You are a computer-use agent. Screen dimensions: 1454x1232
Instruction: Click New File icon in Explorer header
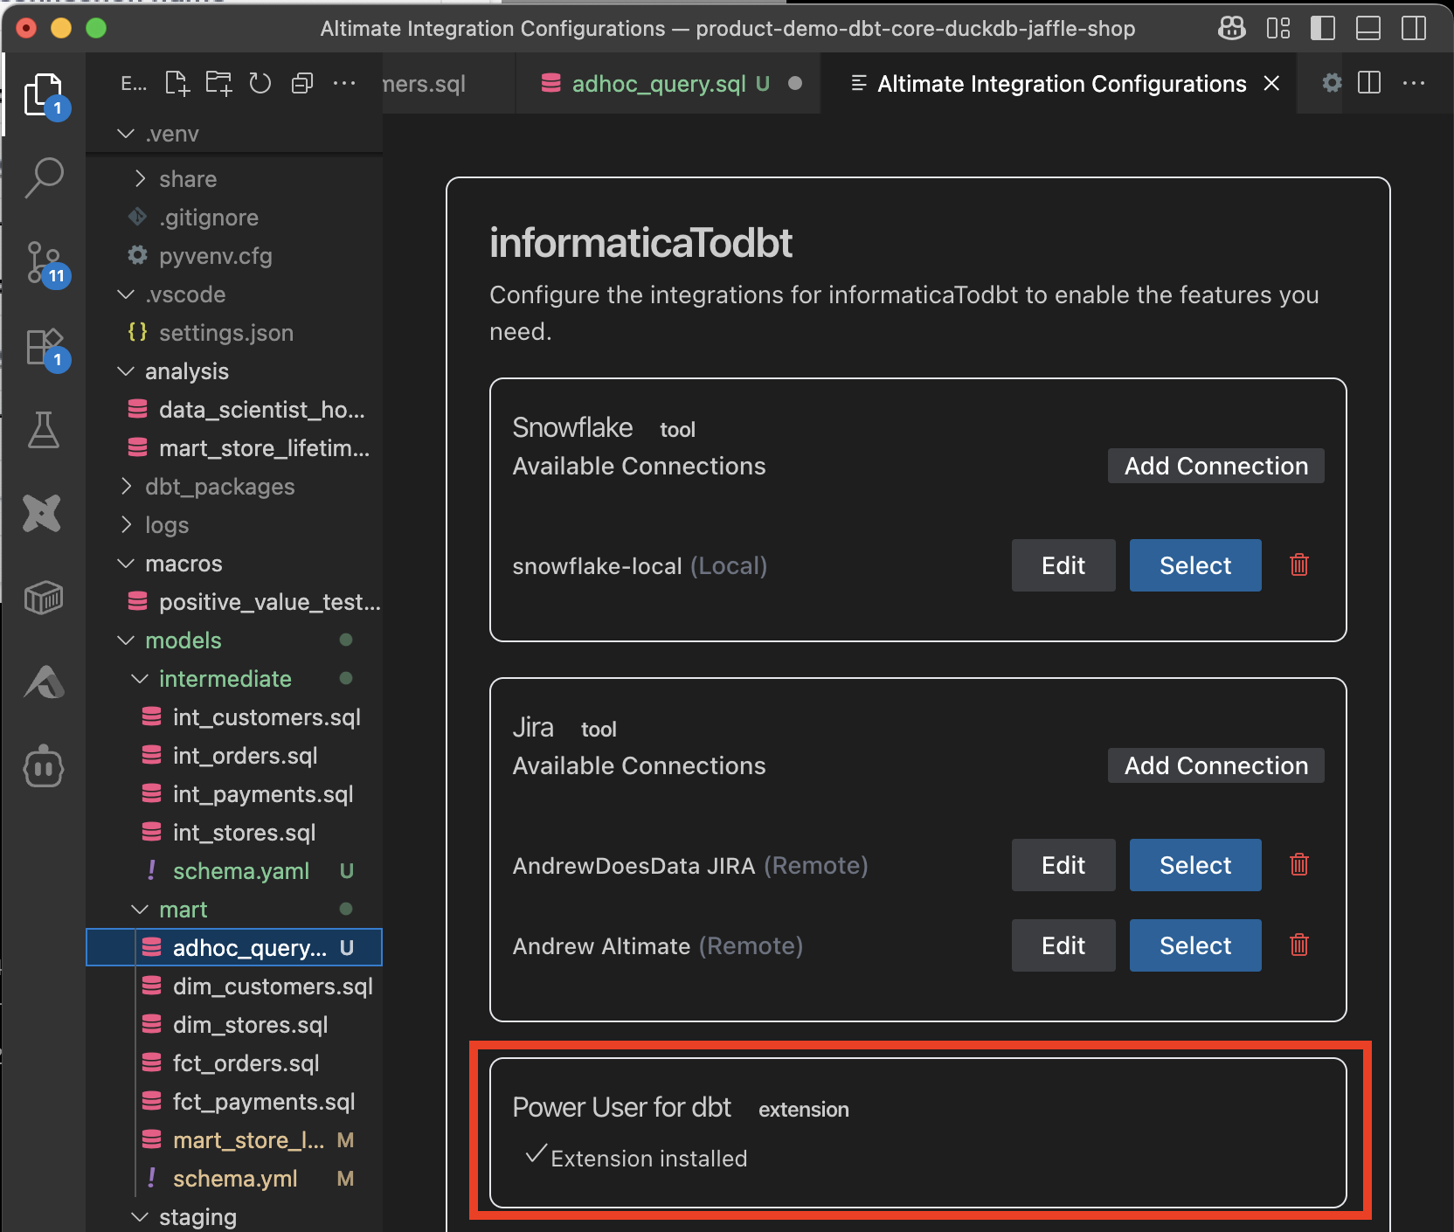pos(177,83)
